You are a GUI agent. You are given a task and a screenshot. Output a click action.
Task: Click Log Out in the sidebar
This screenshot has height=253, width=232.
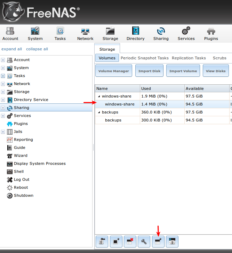tap(22, 179)
